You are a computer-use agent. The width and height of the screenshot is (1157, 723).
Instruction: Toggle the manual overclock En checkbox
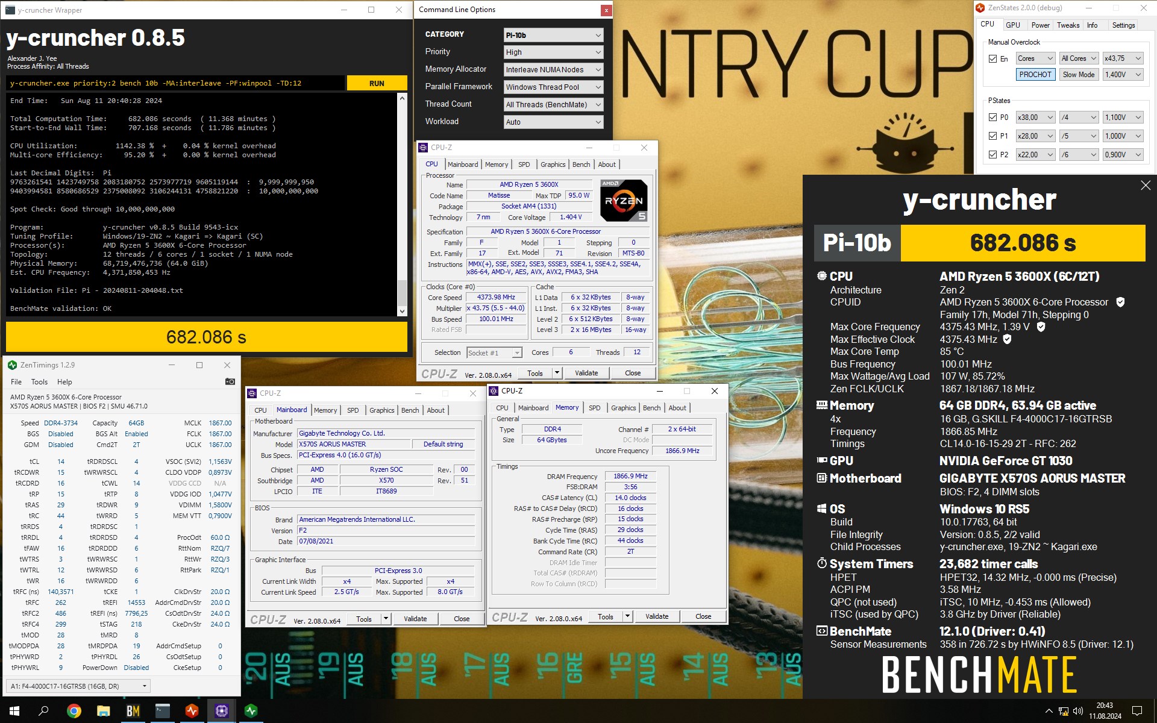(992, 58)
